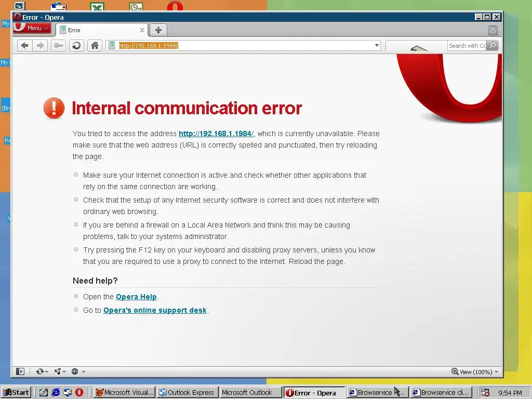Click the zoom magnifier icon near View
The height and width of the screenshot is (399, 532).
tap(455, 371)
